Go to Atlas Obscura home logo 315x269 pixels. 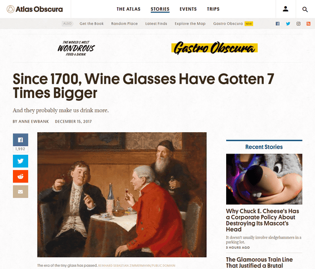pos(35,9)
